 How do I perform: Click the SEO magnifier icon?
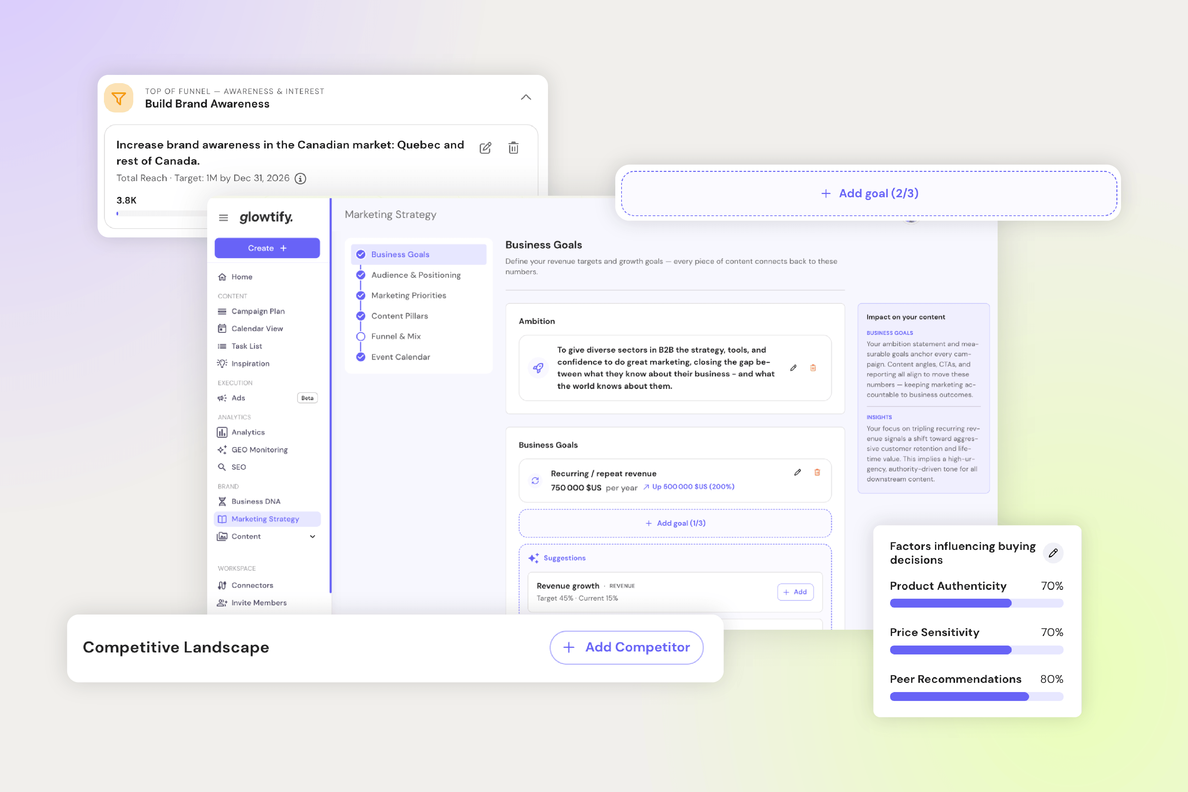pyautogui.click(x=222, y=467)
